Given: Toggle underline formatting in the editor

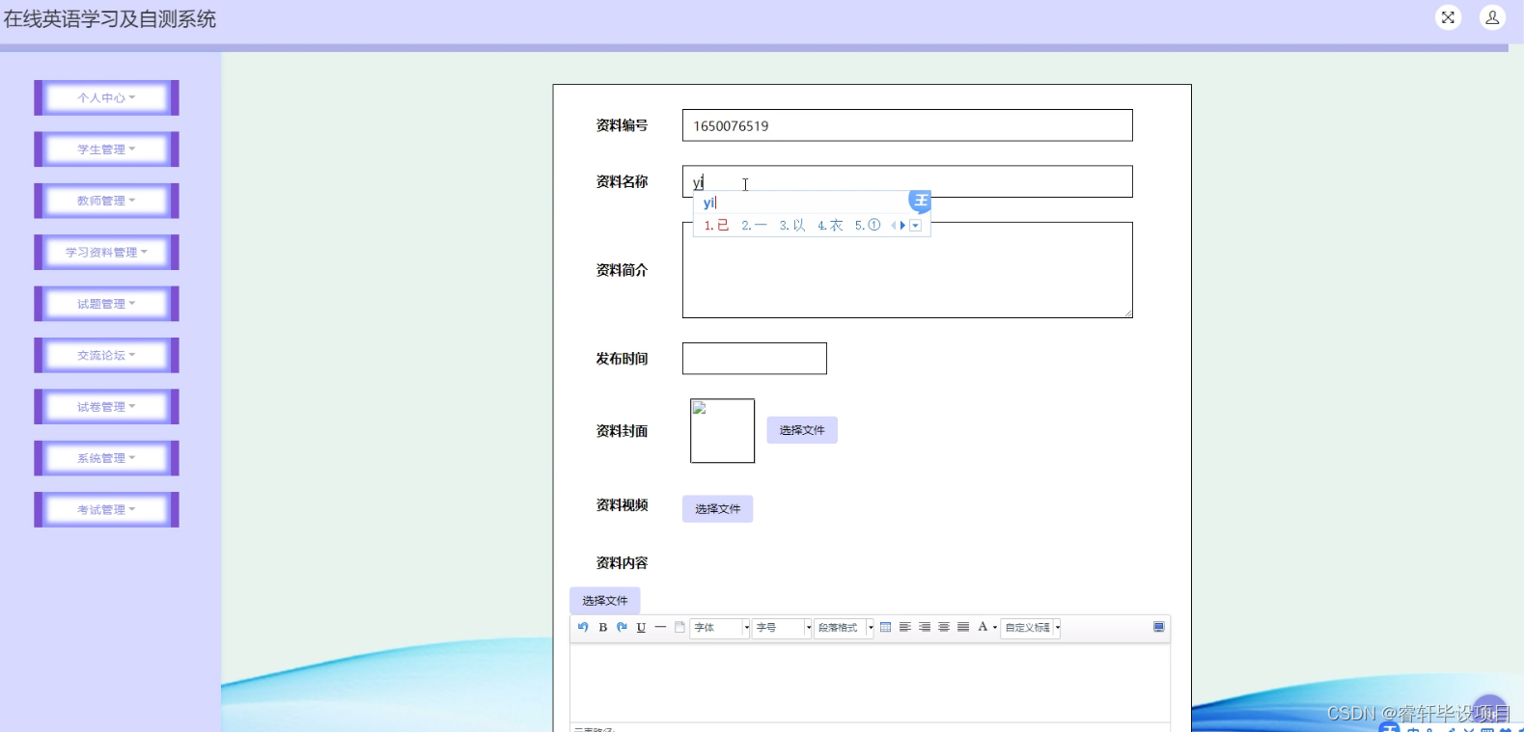Looking at the screenshot, I should click(x=641, y=627).
